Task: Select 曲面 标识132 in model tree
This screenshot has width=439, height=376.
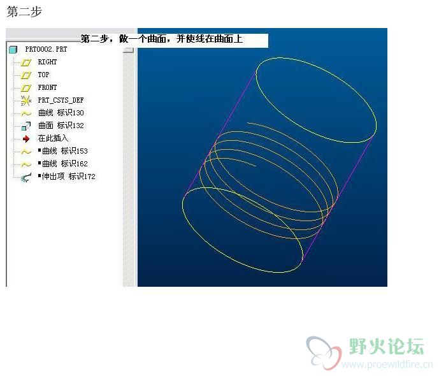Action: (x=61, y=126)
